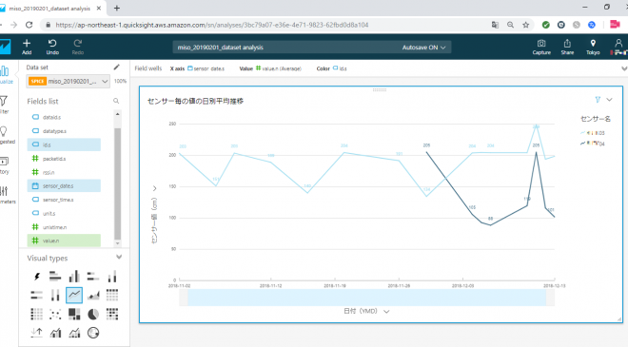Image resolution: width=628 pixels, height=347 pixels.
Task: Select the rssi.n field
Action: pos(64,172)
